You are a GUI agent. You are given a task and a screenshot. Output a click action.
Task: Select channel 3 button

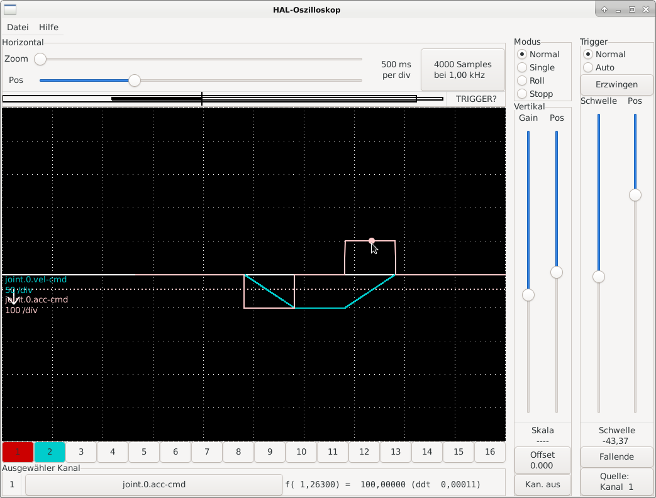point(81,451)
